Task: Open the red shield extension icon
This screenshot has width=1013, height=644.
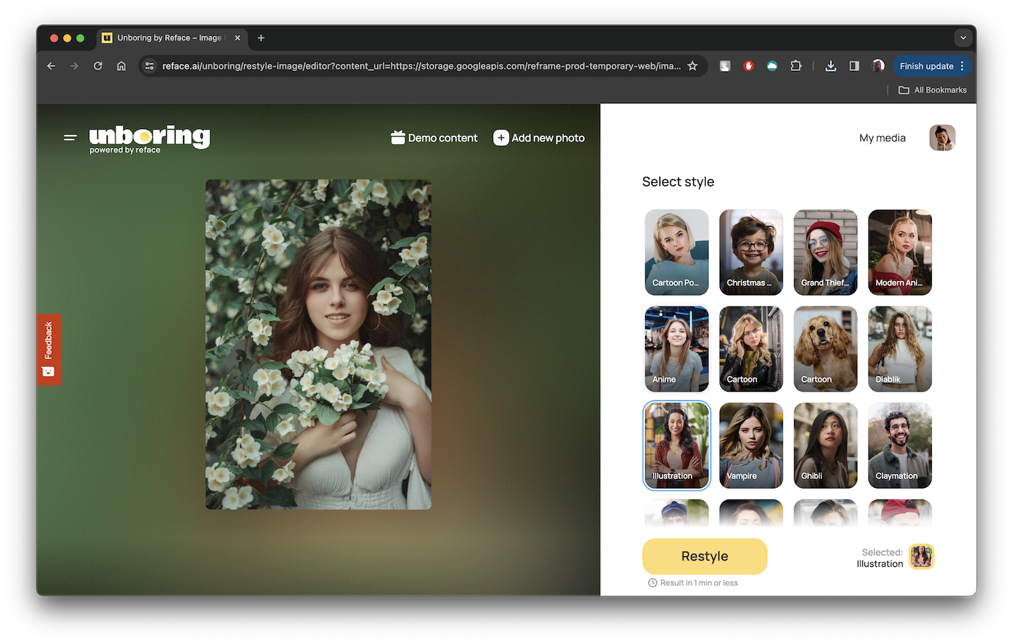Action: [x=748, y=66]
